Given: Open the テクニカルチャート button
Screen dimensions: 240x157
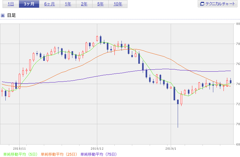Looking at the screenshot, I should pos(217,4).
